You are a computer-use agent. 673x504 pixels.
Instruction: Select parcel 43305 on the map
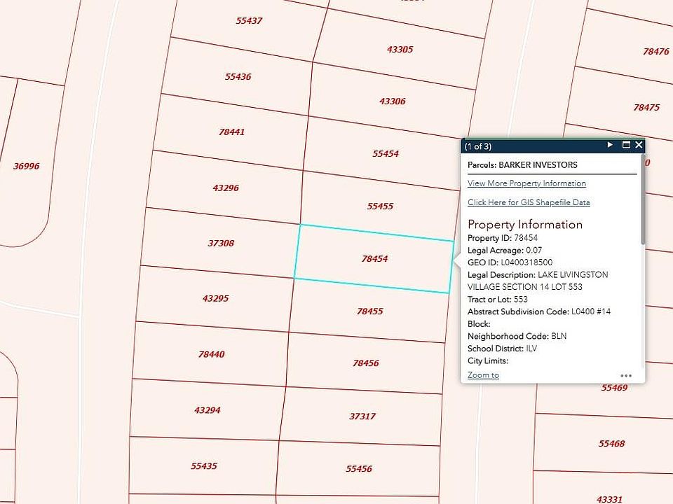point(400,49)
